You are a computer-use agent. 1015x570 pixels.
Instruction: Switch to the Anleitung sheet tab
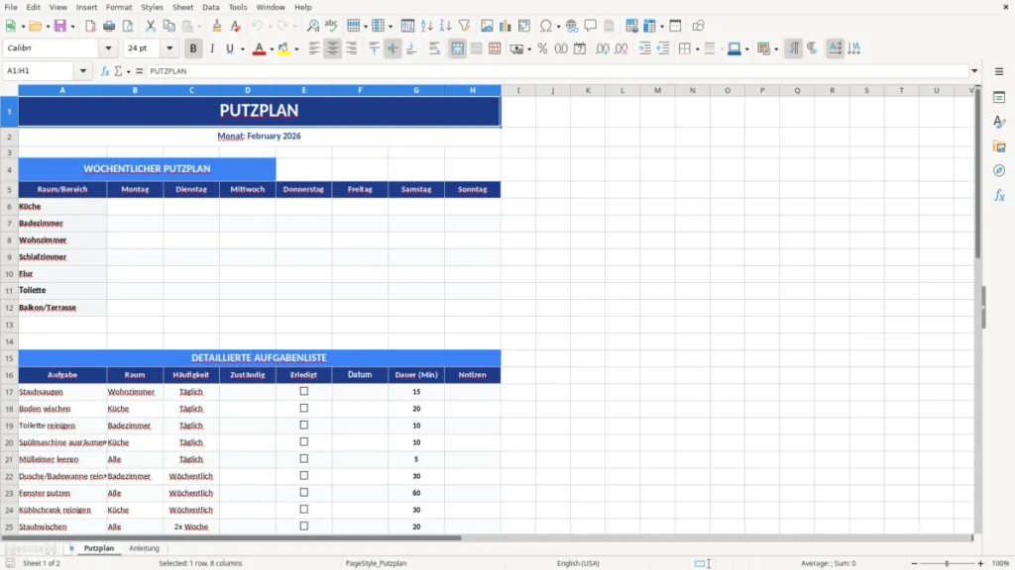click(x=144, y=548)
